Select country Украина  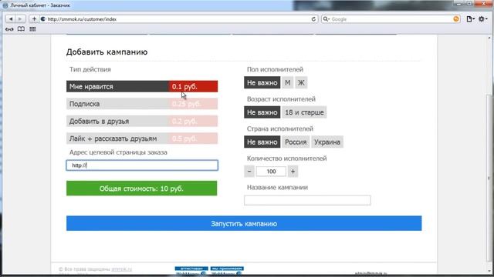tap(327, 142)
